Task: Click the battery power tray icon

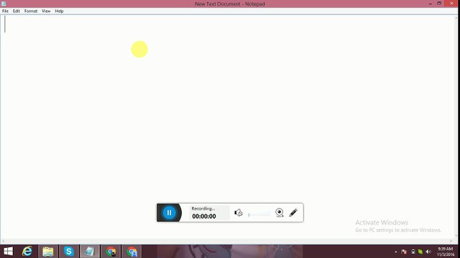Action: coord(413,252)
